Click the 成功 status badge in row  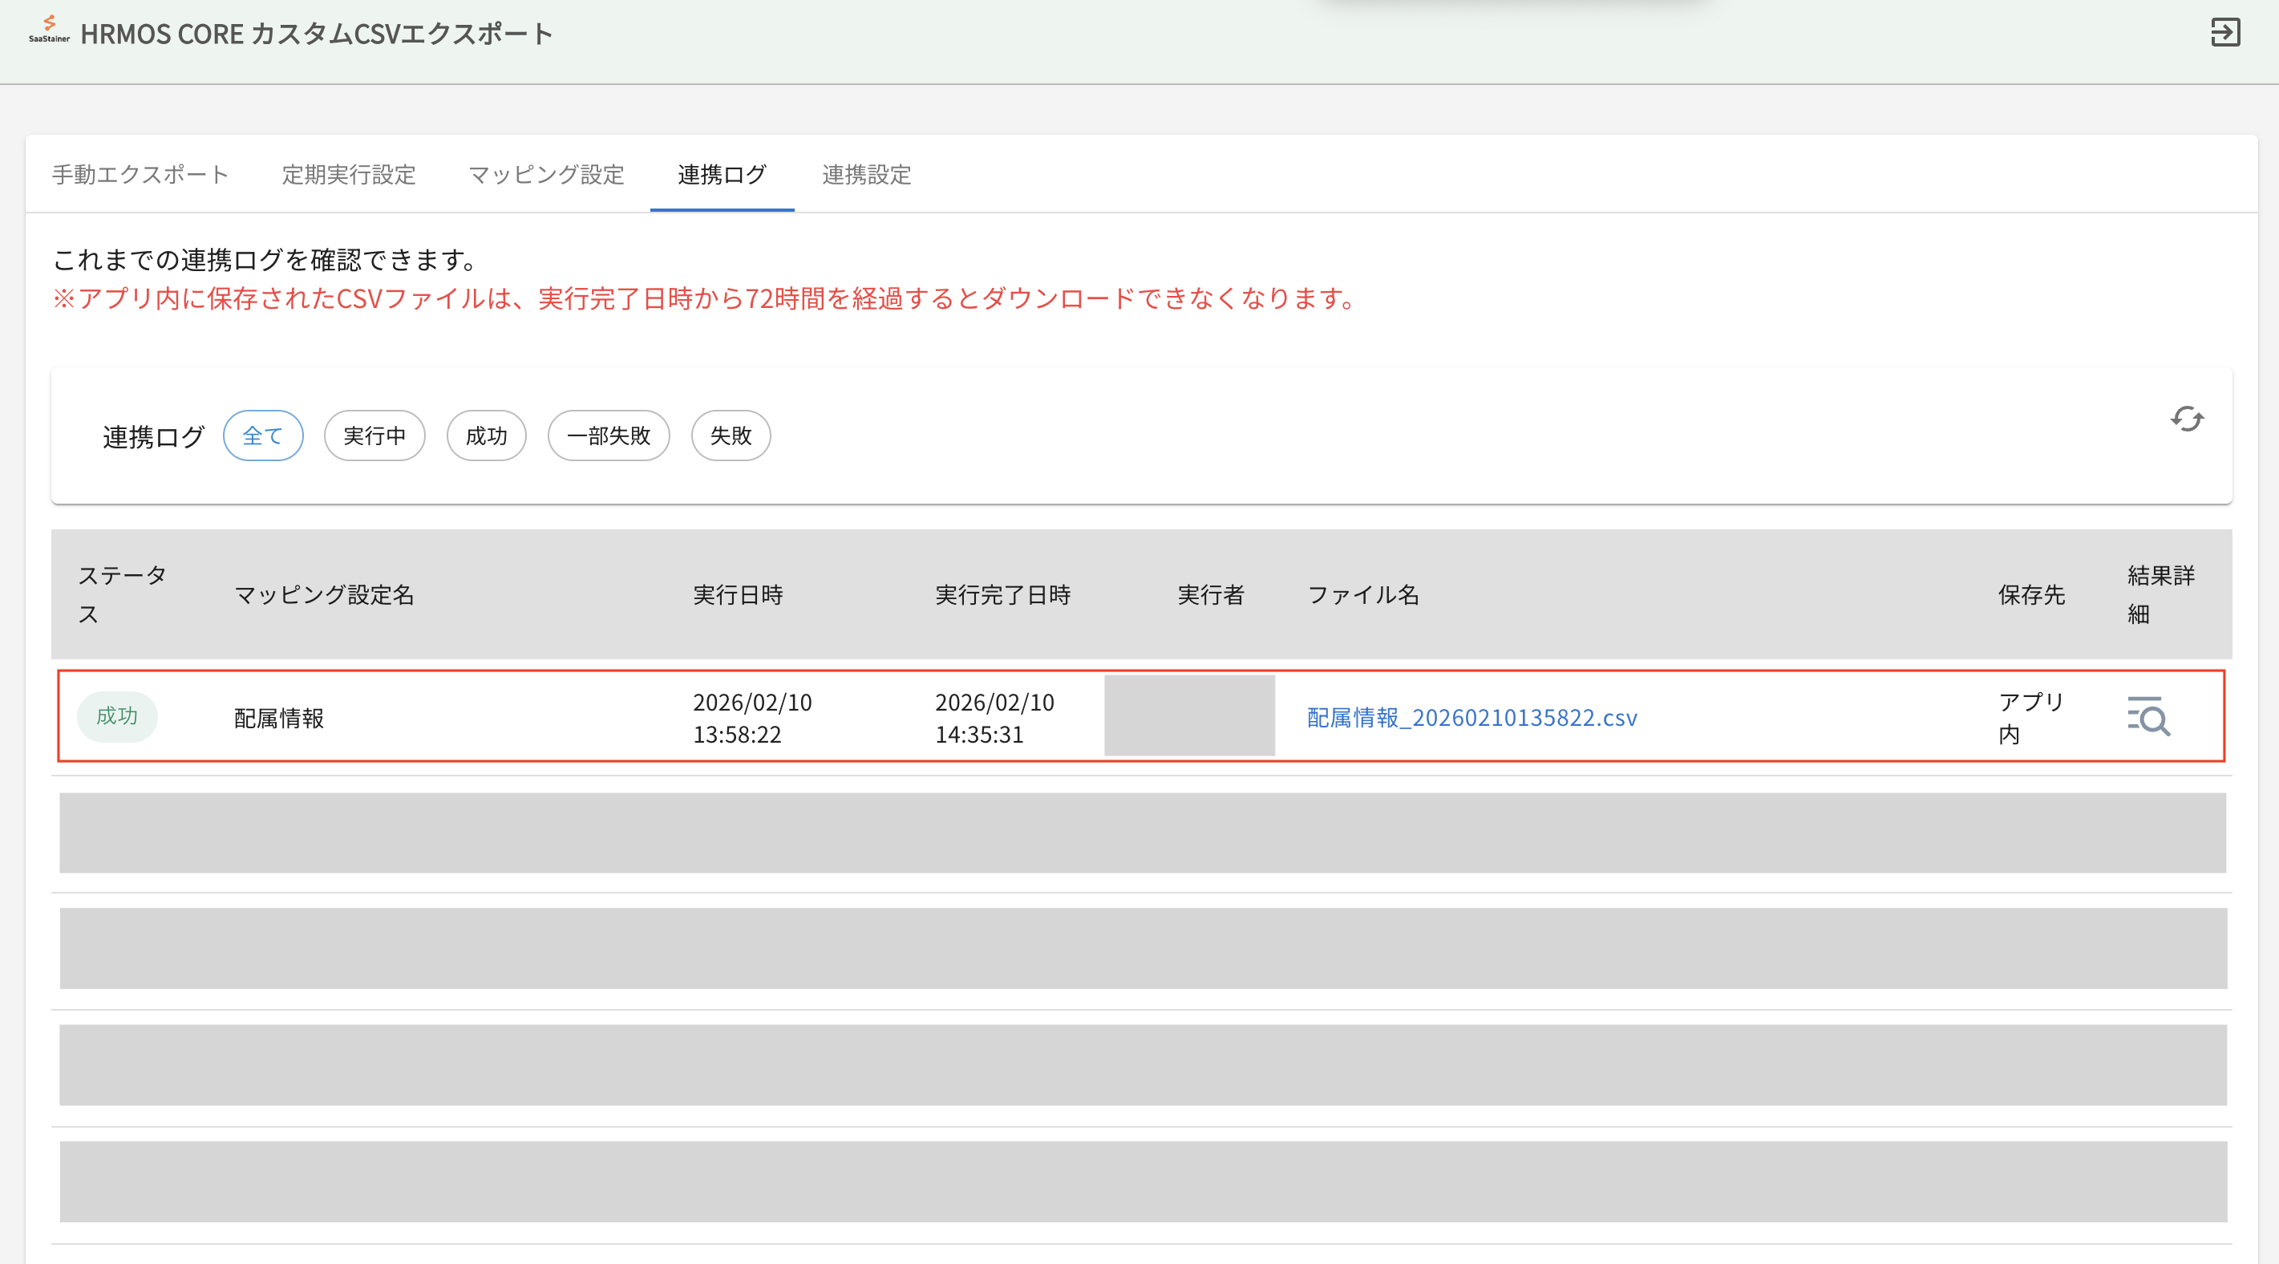point(117,716)
